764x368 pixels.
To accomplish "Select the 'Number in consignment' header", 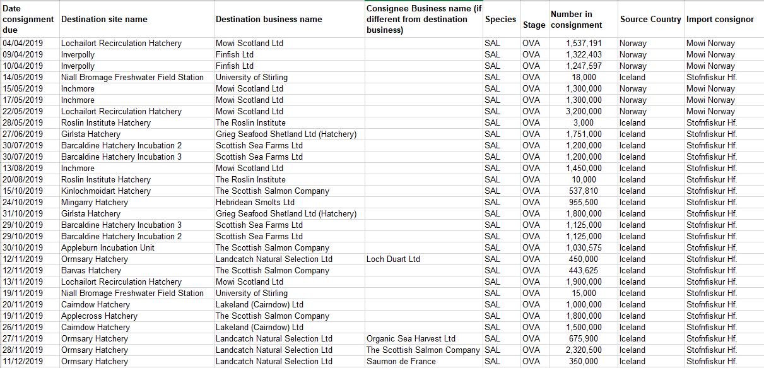I will [x=576, y=20].
